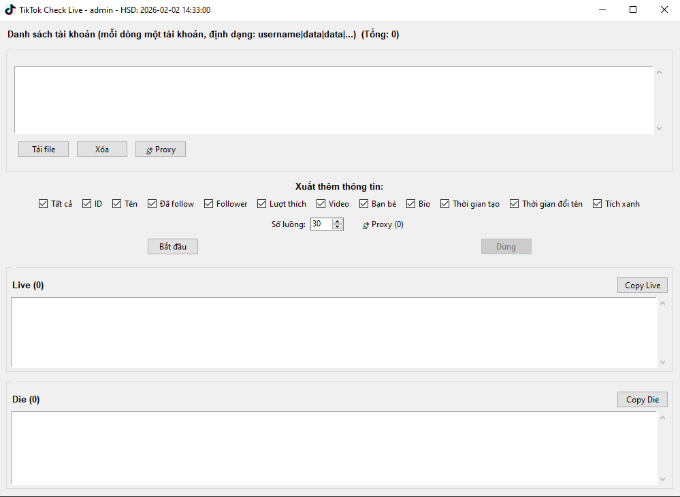Click the Copy Die button
The width and height of the screenshot is (680, 497).
click(x=643, y=400)
